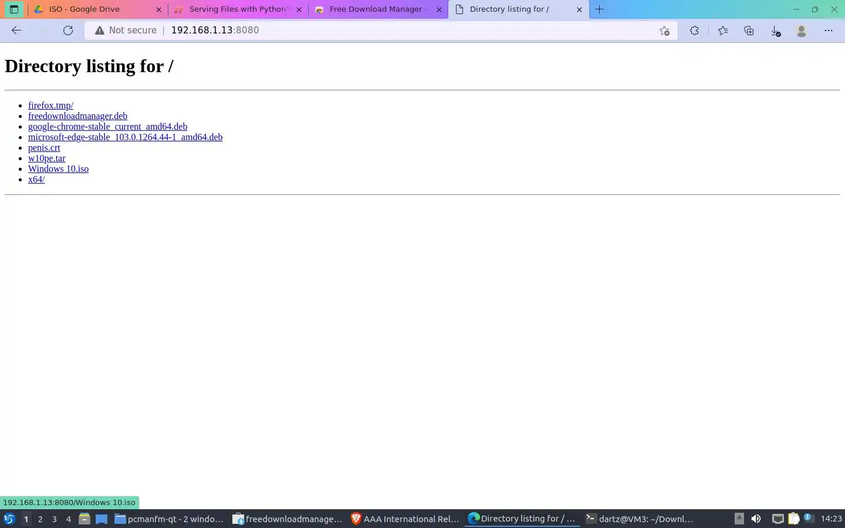Image resolution: width=845 pixels, height=528 pixels.
Task: Open the Extensions puzzle icon
Action: (x=694, y=31)
